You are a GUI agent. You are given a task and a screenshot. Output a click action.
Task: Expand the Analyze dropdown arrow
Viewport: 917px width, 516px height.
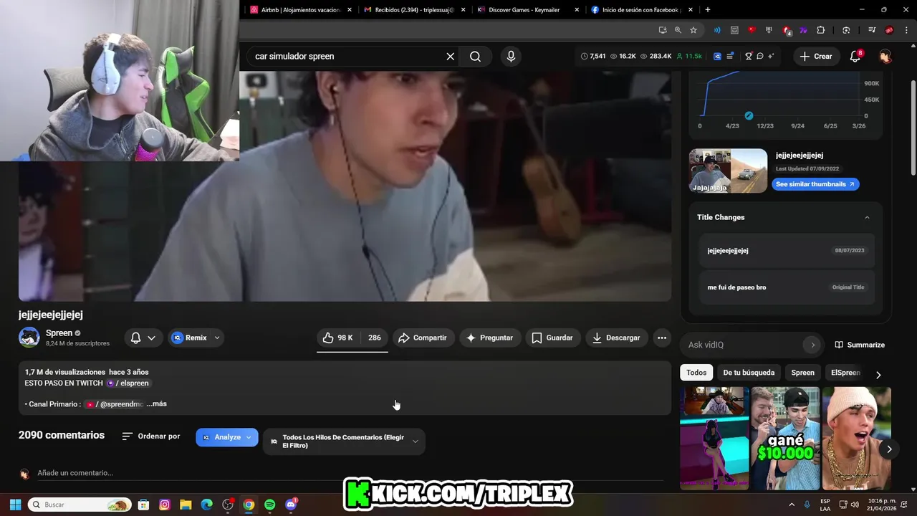point(249,437)
